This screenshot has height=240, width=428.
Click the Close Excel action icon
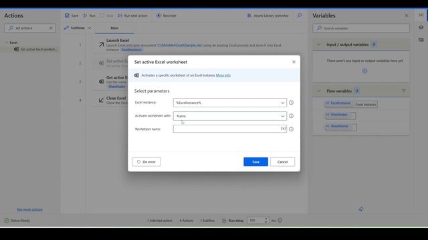(x=101, y=100)
